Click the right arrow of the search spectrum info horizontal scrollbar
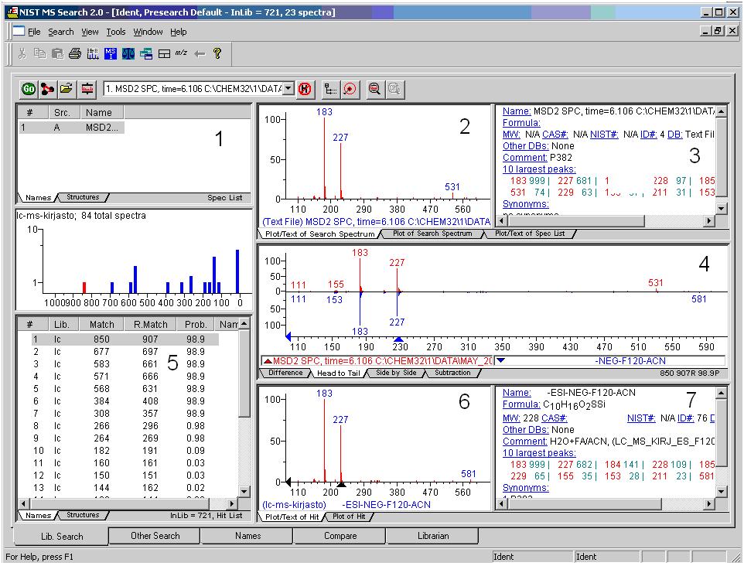The width and height of the screenshot is (744, 566). (x=708, y=220)
